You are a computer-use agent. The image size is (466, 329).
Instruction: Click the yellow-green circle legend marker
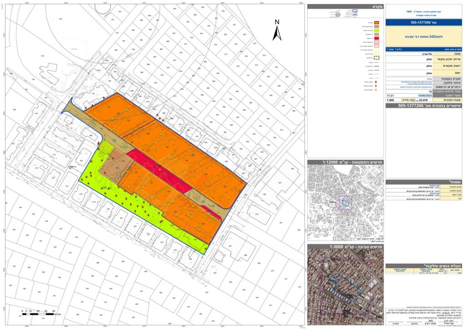tap(376, 90)
